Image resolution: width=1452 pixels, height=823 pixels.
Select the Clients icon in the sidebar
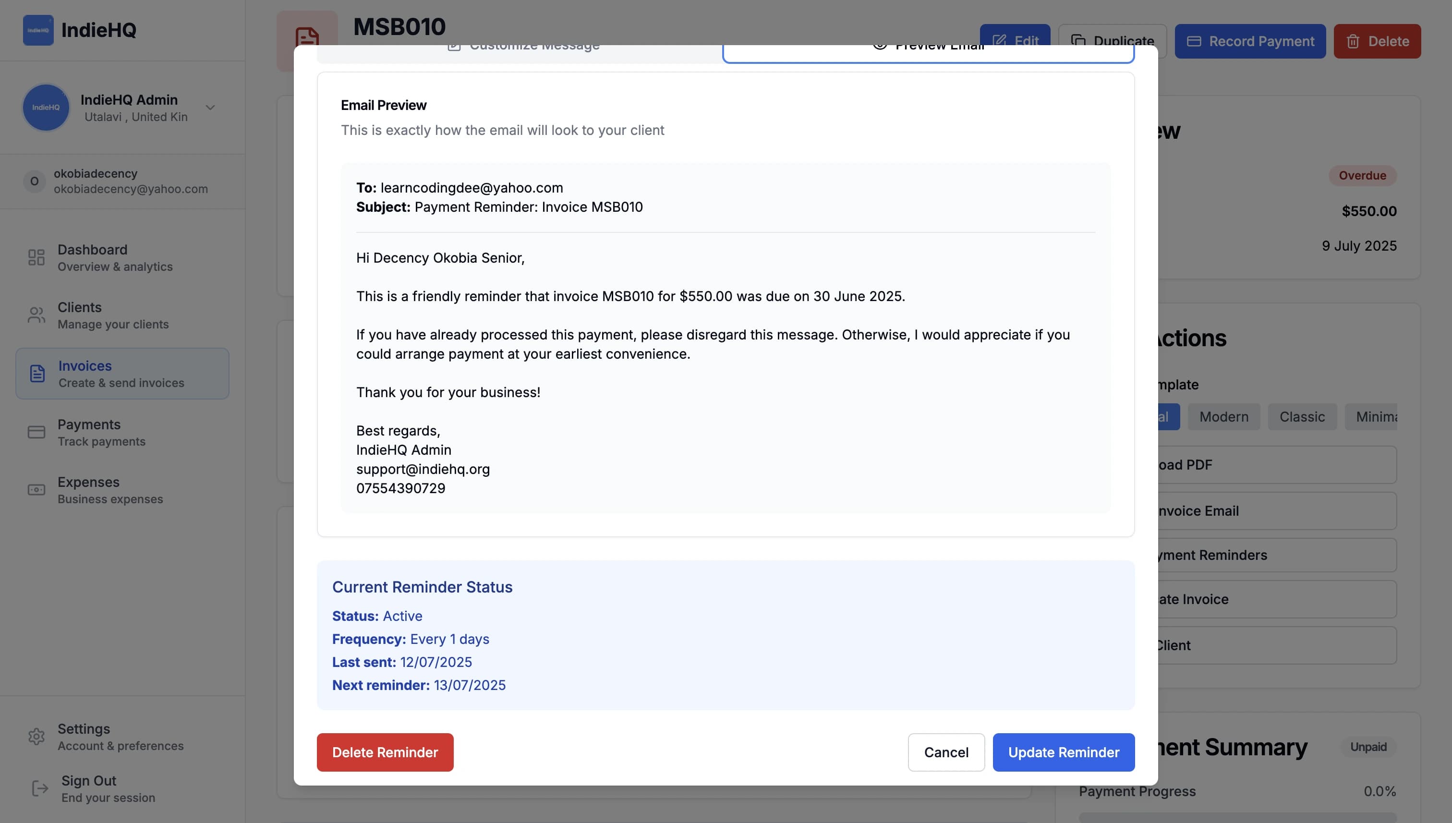(36, 315)
